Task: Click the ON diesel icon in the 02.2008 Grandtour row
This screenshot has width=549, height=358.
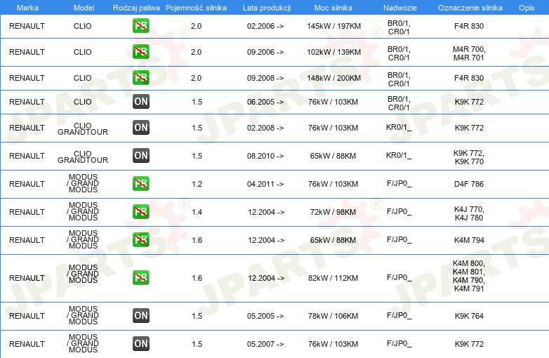Action: [x=141, y=127]
